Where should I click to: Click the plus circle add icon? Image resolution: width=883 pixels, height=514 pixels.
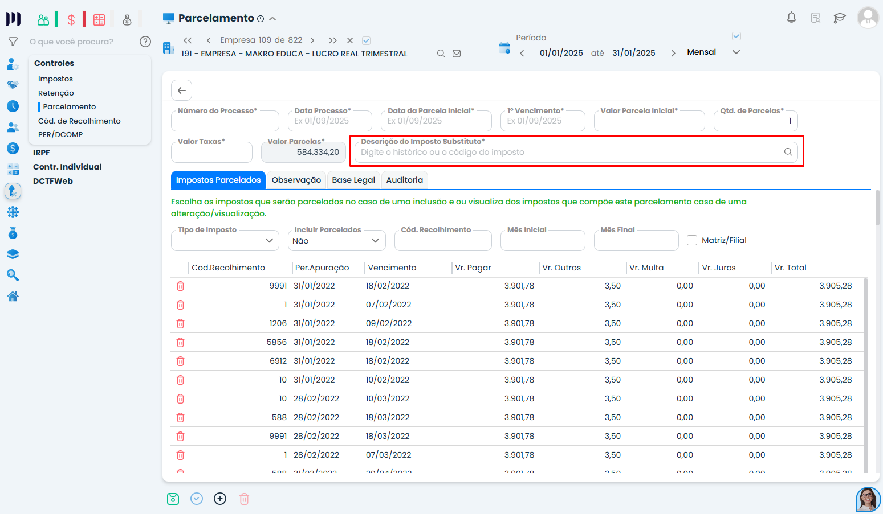(220, 499)
